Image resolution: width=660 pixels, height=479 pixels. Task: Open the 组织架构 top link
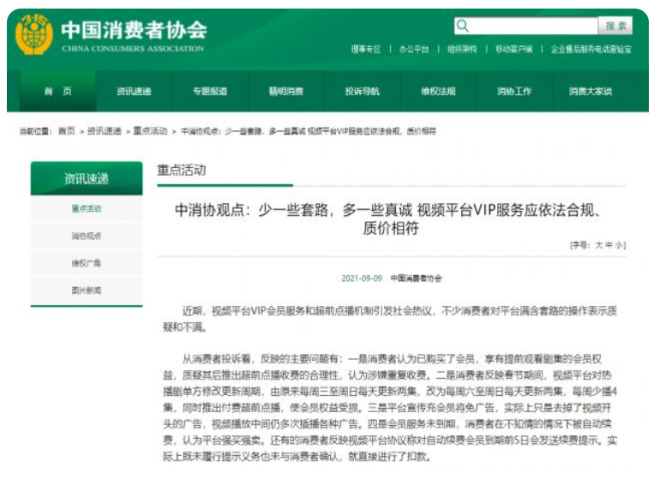461,49
